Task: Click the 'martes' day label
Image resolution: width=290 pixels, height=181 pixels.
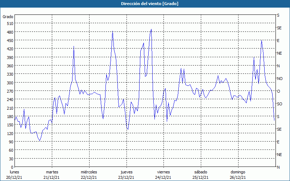Action: (52, 172)
